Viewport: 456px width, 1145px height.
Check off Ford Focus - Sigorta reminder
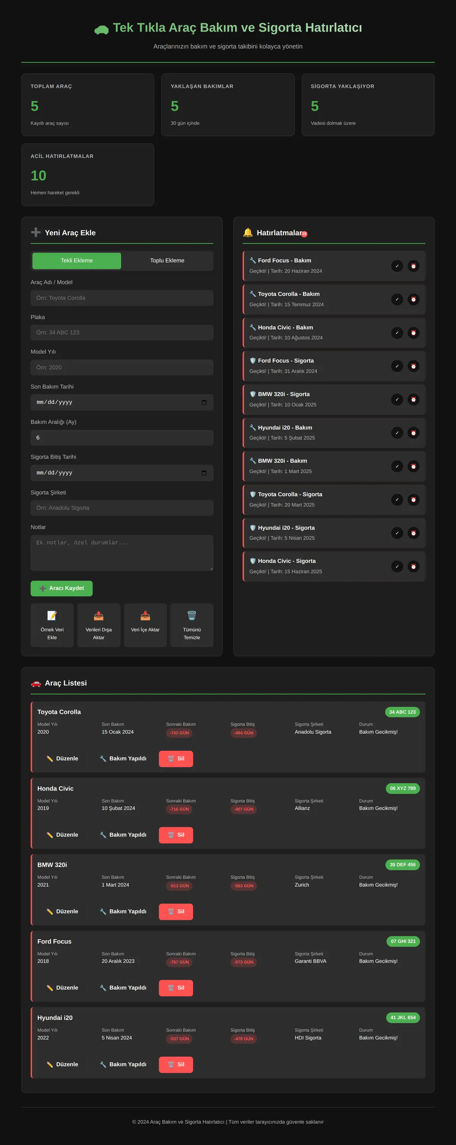397,366
